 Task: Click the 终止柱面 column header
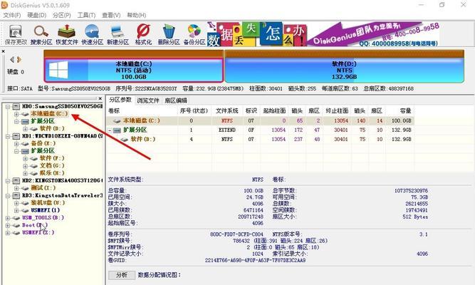(337, 110)
